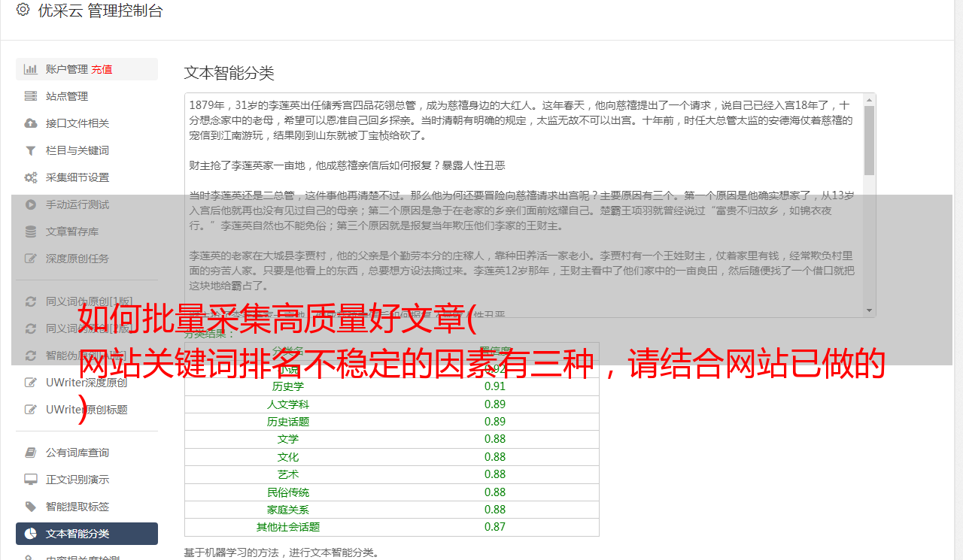Image resolution: width=963 pixels, height=560 pixels.
Task: Click the edit icon for UWriter深度原创
Action: click(31, 383)
